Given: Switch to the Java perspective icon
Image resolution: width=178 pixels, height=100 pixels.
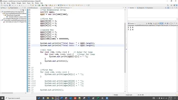Looking at the screenshot, I should point(174,5).
